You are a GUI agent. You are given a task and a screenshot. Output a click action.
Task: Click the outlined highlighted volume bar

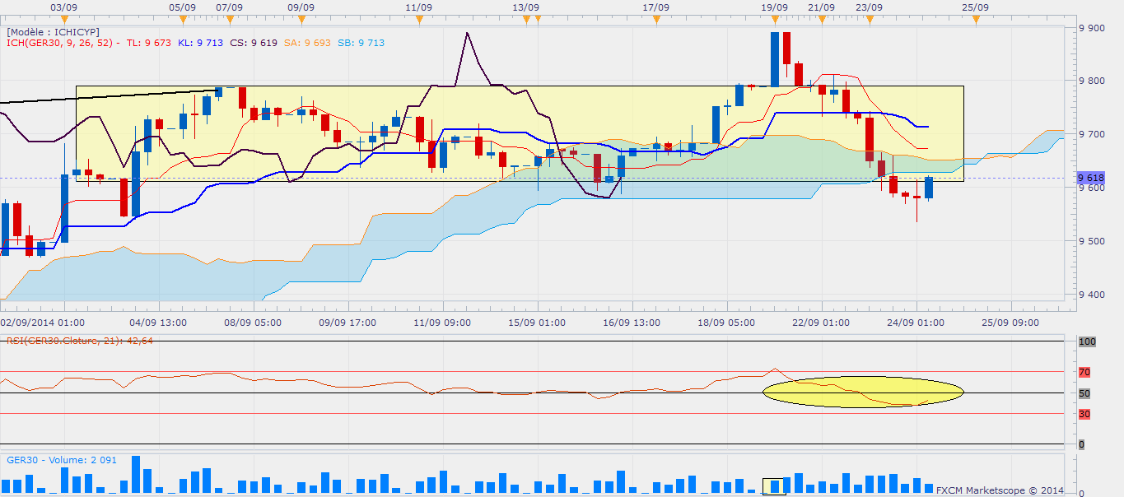(774, 486)
